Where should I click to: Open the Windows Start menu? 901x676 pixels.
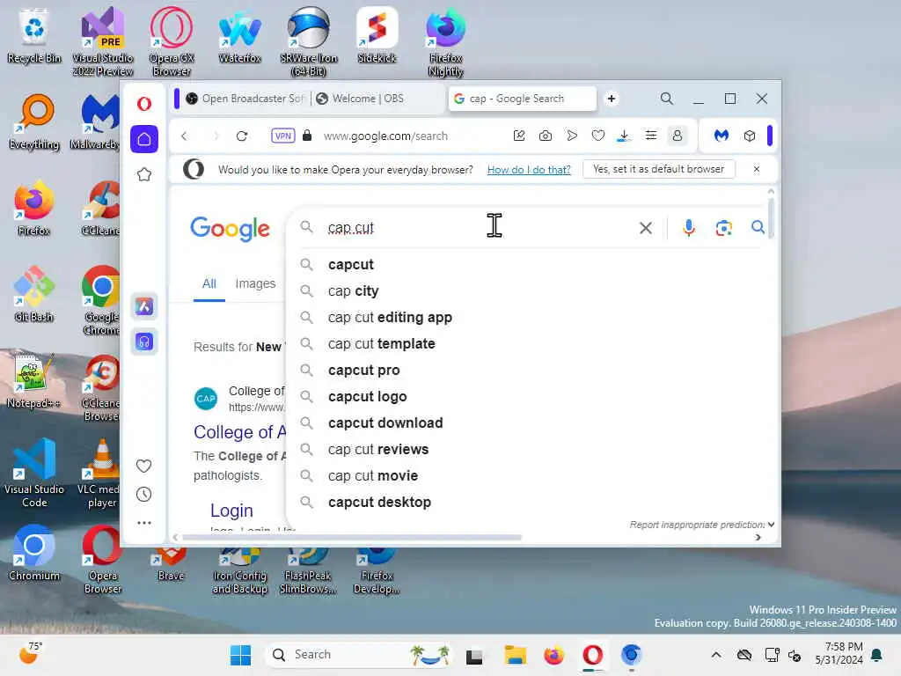pyautogui.click(x=241, y=655)
